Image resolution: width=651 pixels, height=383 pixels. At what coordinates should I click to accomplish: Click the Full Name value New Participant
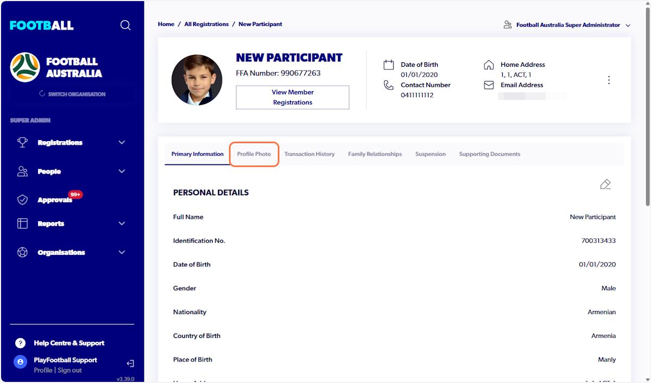coord(593,217)
